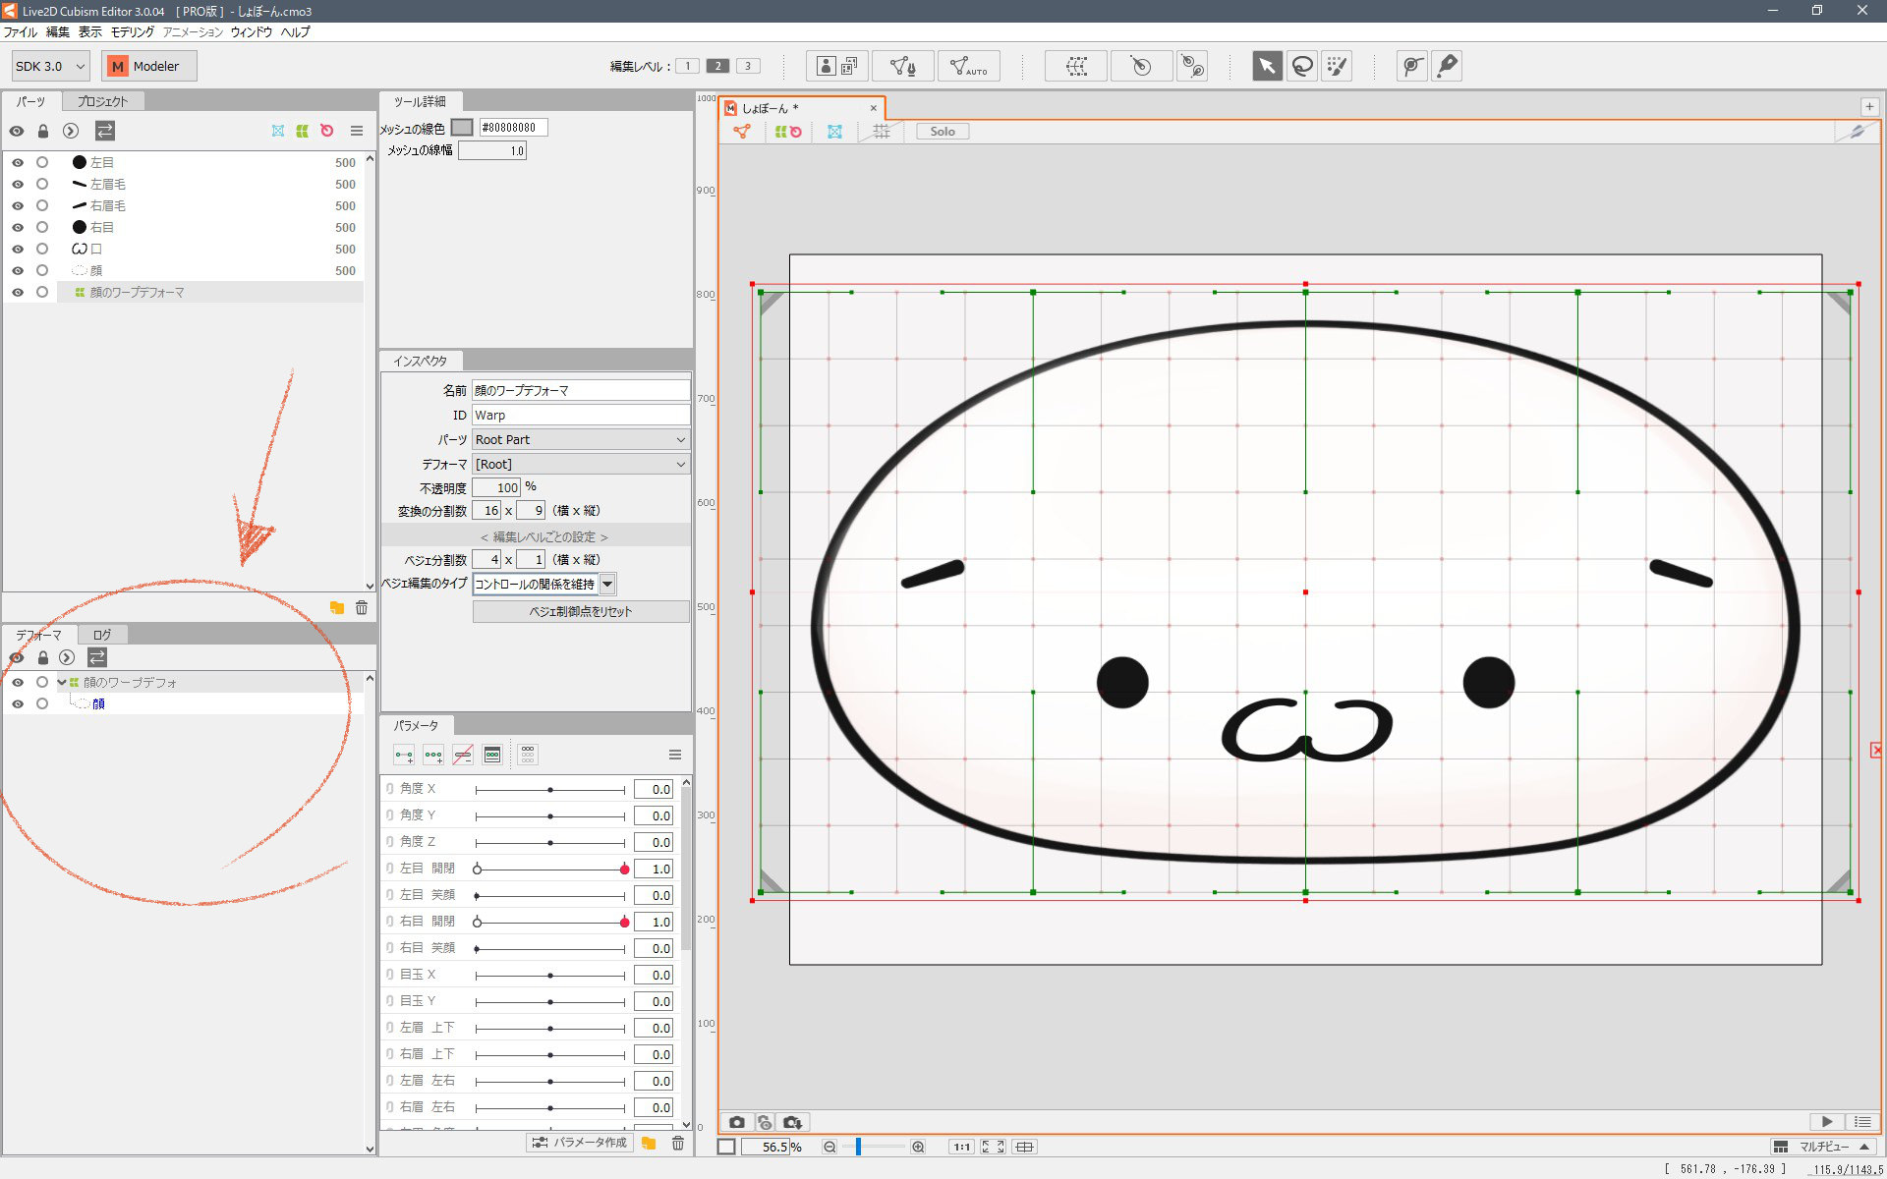Hide the 左眉毛 part
This screenshot has height=1179, width=1887.
click(18, 184)
